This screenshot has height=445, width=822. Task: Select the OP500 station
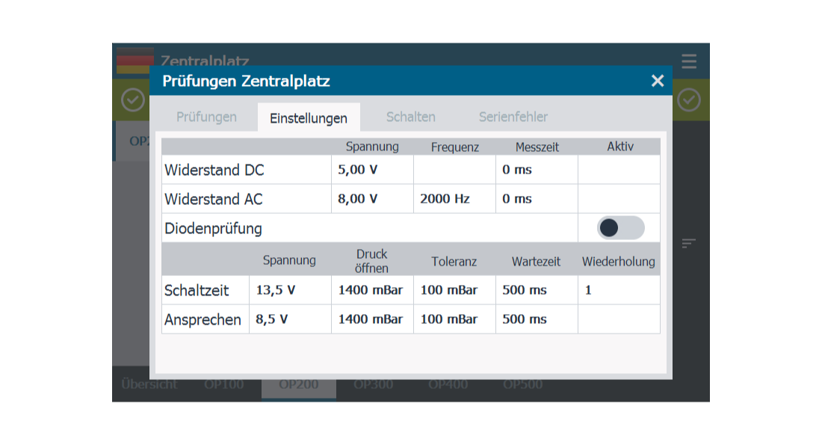tap(523, 384)
